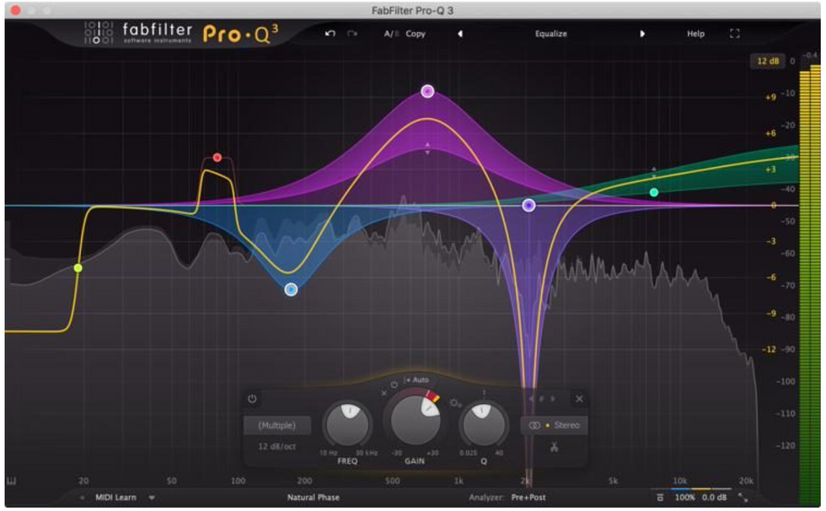Open the Help menu
The image size is (826, 511).
(695, 34)
